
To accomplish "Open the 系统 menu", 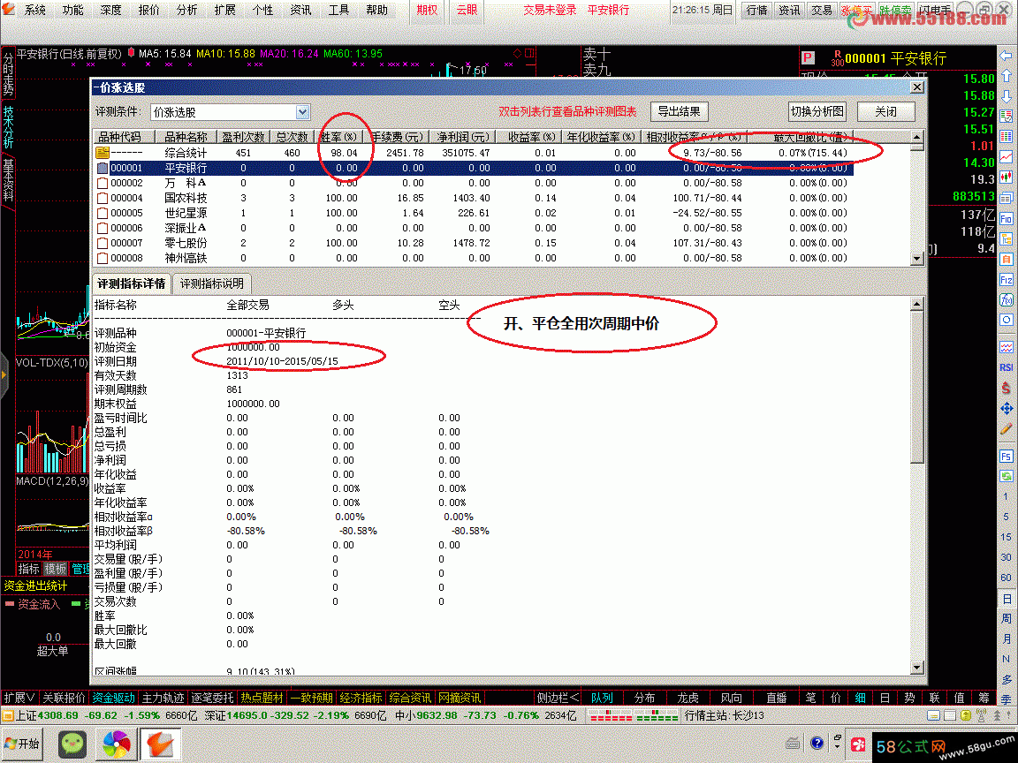I will (34, 11).
